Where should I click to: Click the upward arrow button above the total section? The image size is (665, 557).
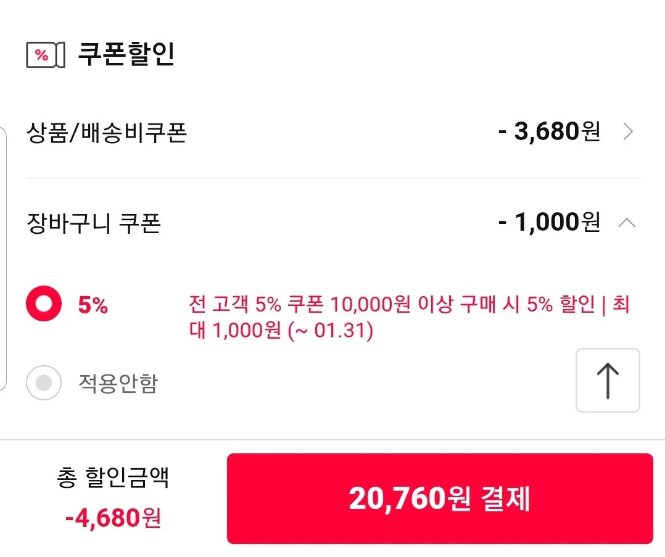coord(608,381)
